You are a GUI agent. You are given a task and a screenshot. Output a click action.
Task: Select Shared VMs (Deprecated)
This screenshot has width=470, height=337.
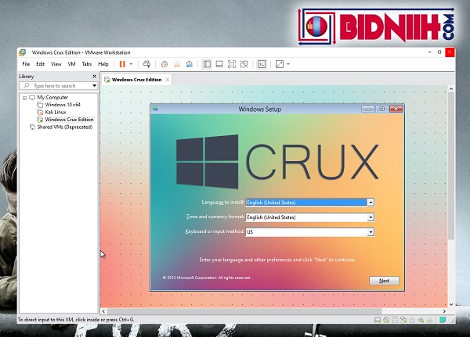point(65,127)
